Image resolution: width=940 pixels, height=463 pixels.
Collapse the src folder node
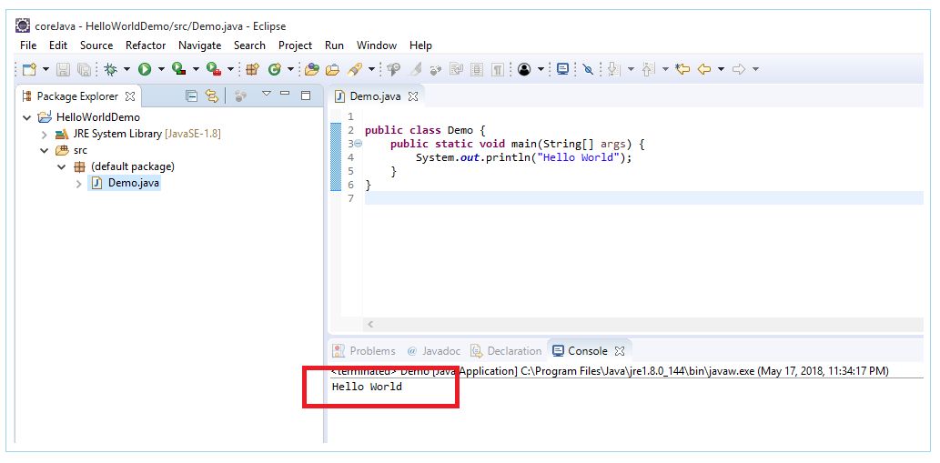(x=44, y=150)
